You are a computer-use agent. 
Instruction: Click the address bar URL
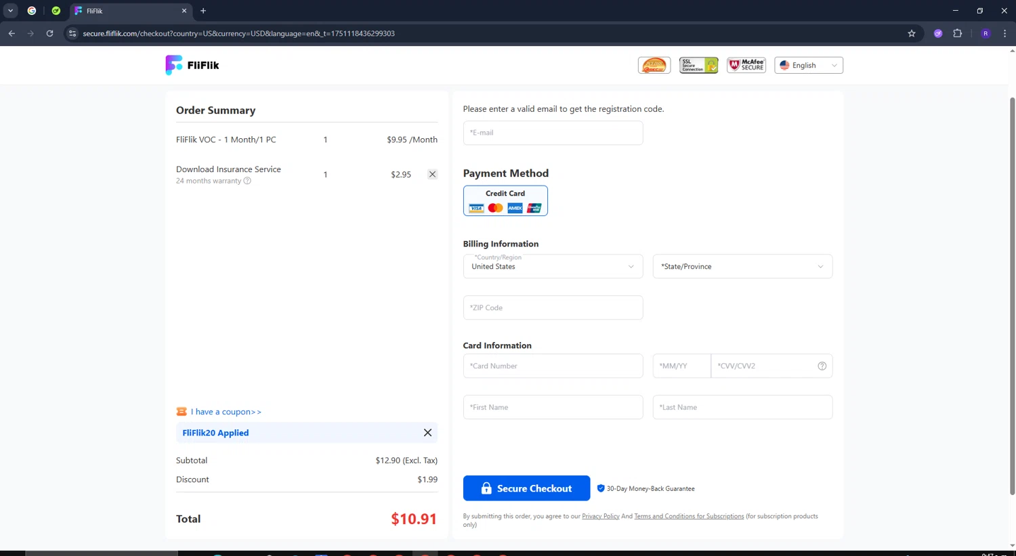[238, 33]
